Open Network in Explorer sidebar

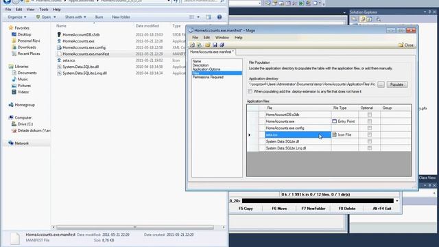(x=21, y=143)
